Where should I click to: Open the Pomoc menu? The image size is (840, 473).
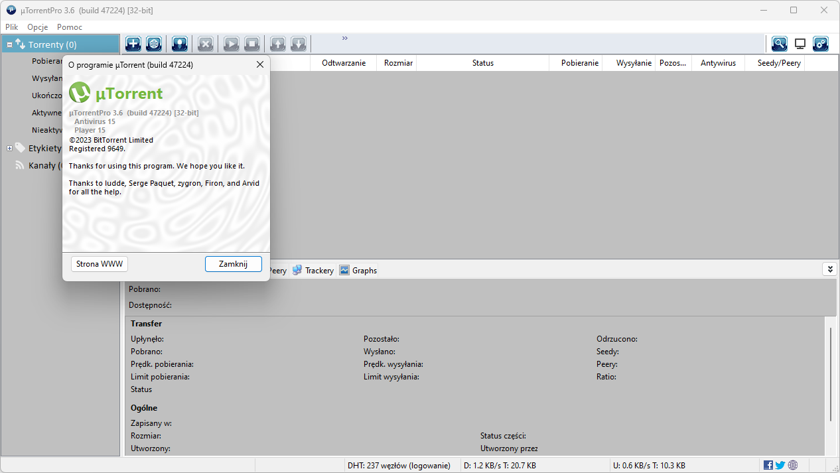(70, 27)
